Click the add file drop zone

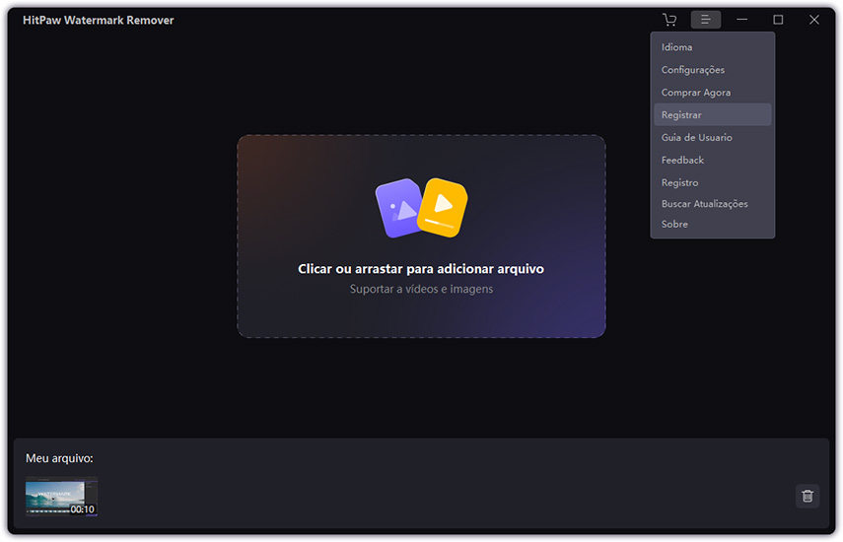422,237
